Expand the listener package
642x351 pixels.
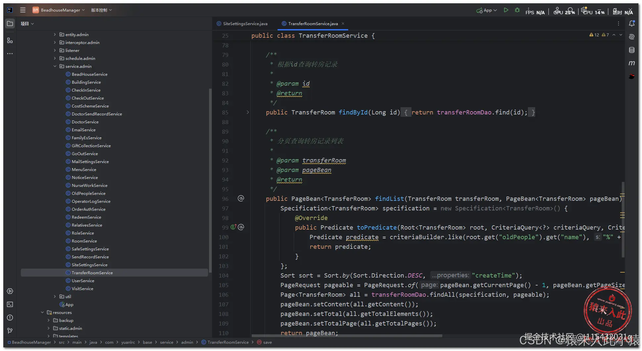tap(55, 50)
